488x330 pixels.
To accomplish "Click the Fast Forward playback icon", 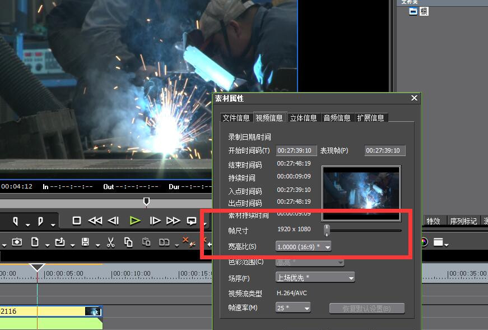I will click(x=174, y=221).
